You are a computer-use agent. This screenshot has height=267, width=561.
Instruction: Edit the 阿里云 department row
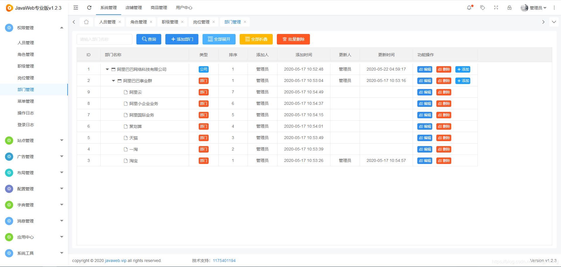425,92
